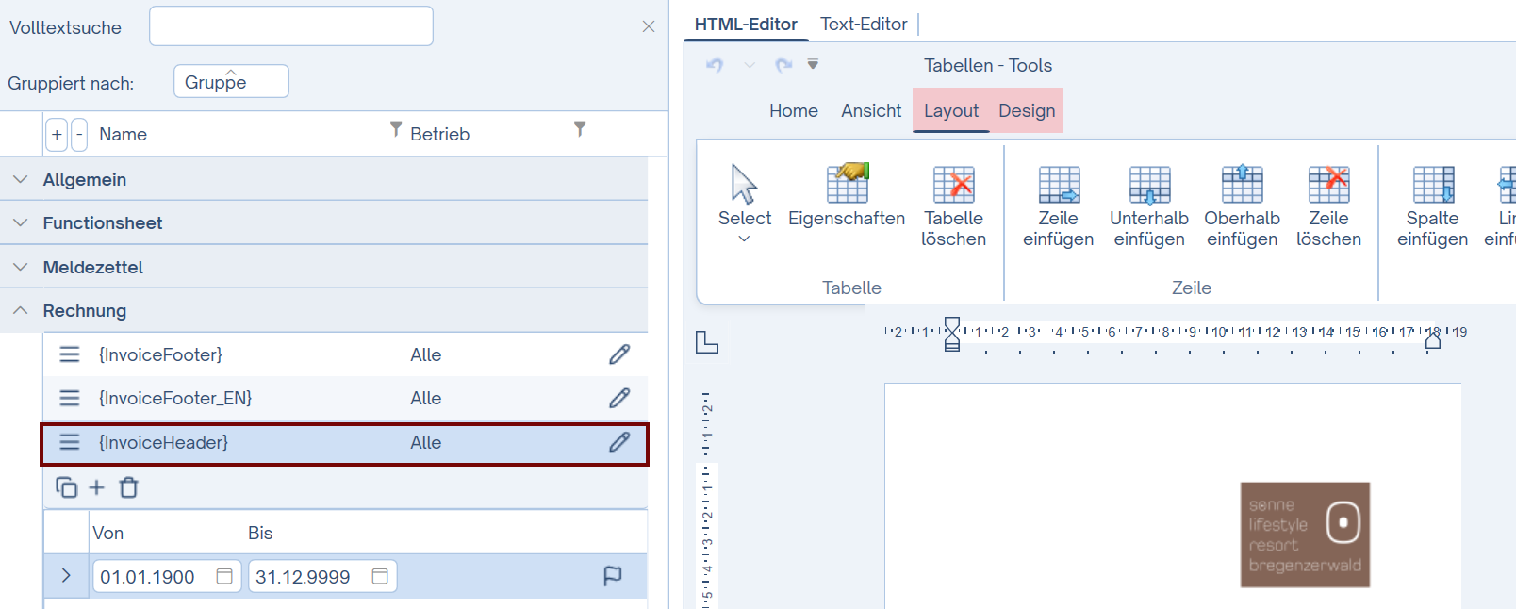Switch to the Text-Editor tab
The width and height of the screenshot is (1516, 609).
[864, 25]
